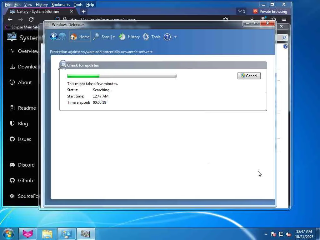Open About in System Informer sidebar
The width and height of the screenshot is (320, 240).
[x=20, y=82]
